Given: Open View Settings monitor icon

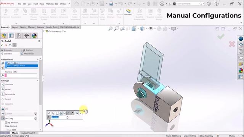Looking at the screenshot, I should tap(173, 29).
